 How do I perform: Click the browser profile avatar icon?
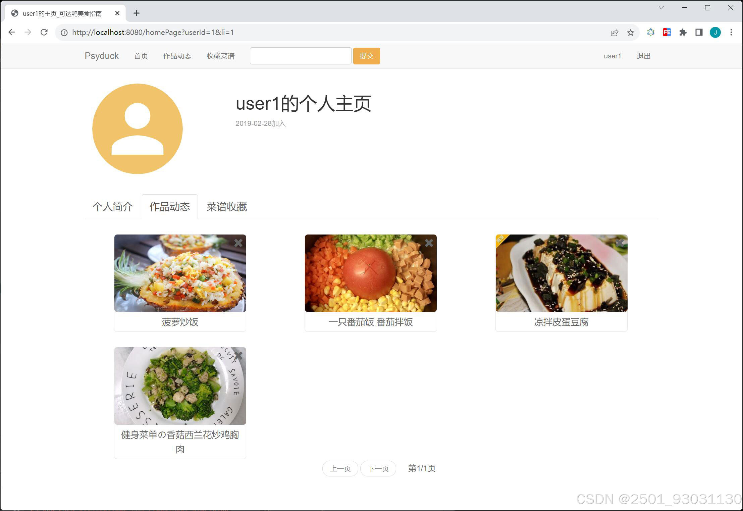point(715,32)
